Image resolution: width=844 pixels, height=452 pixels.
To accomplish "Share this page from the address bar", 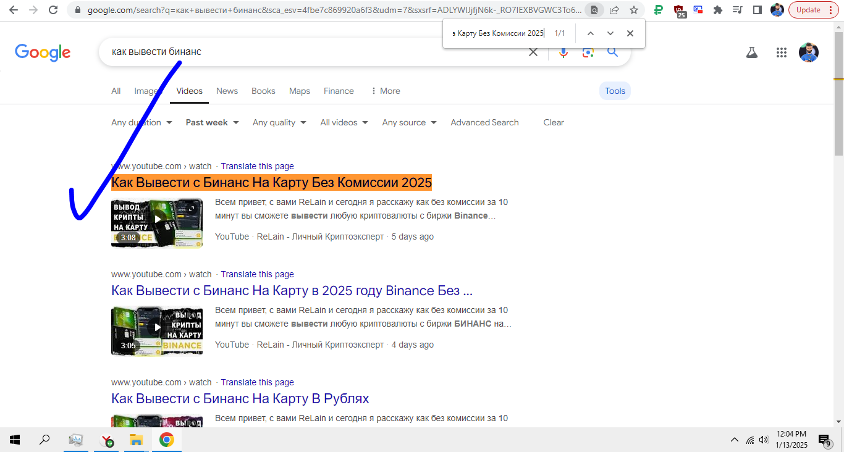I will pyautogui.click(x=614, y=10).
